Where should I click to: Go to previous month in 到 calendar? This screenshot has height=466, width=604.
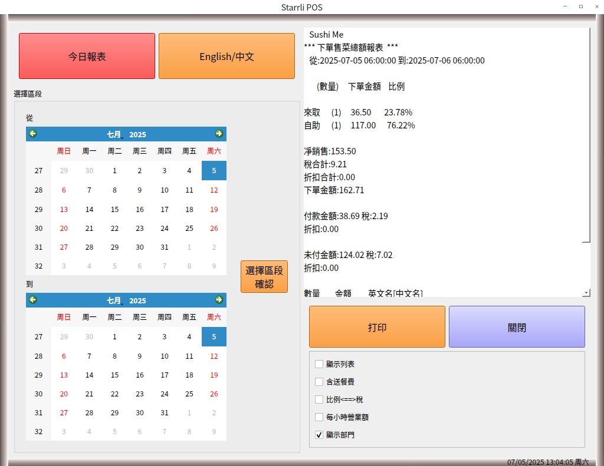click(33, 300)
